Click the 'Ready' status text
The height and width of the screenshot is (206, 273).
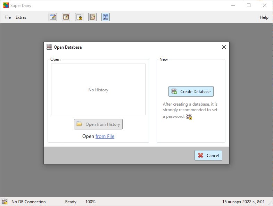(71, 201)
